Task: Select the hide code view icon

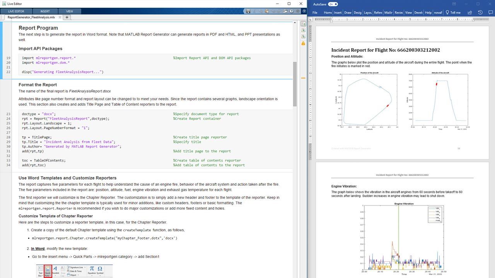Action: point(303,36)
